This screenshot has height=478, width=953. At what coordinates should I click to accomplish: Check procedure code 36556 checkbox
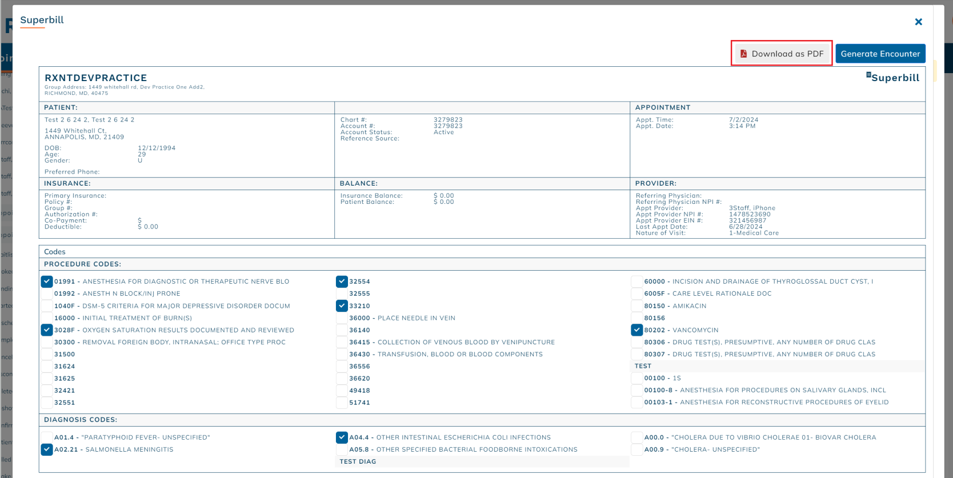pos(342,367)
